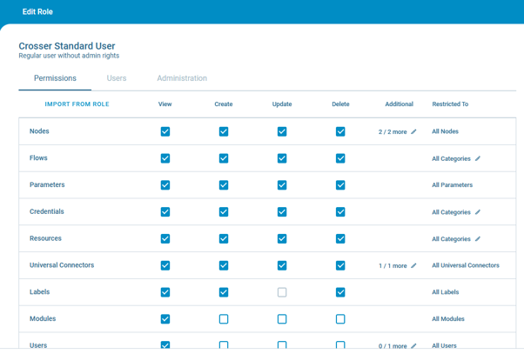Click edit pencil next to Flows All Categories

click(x=478, y=159)
